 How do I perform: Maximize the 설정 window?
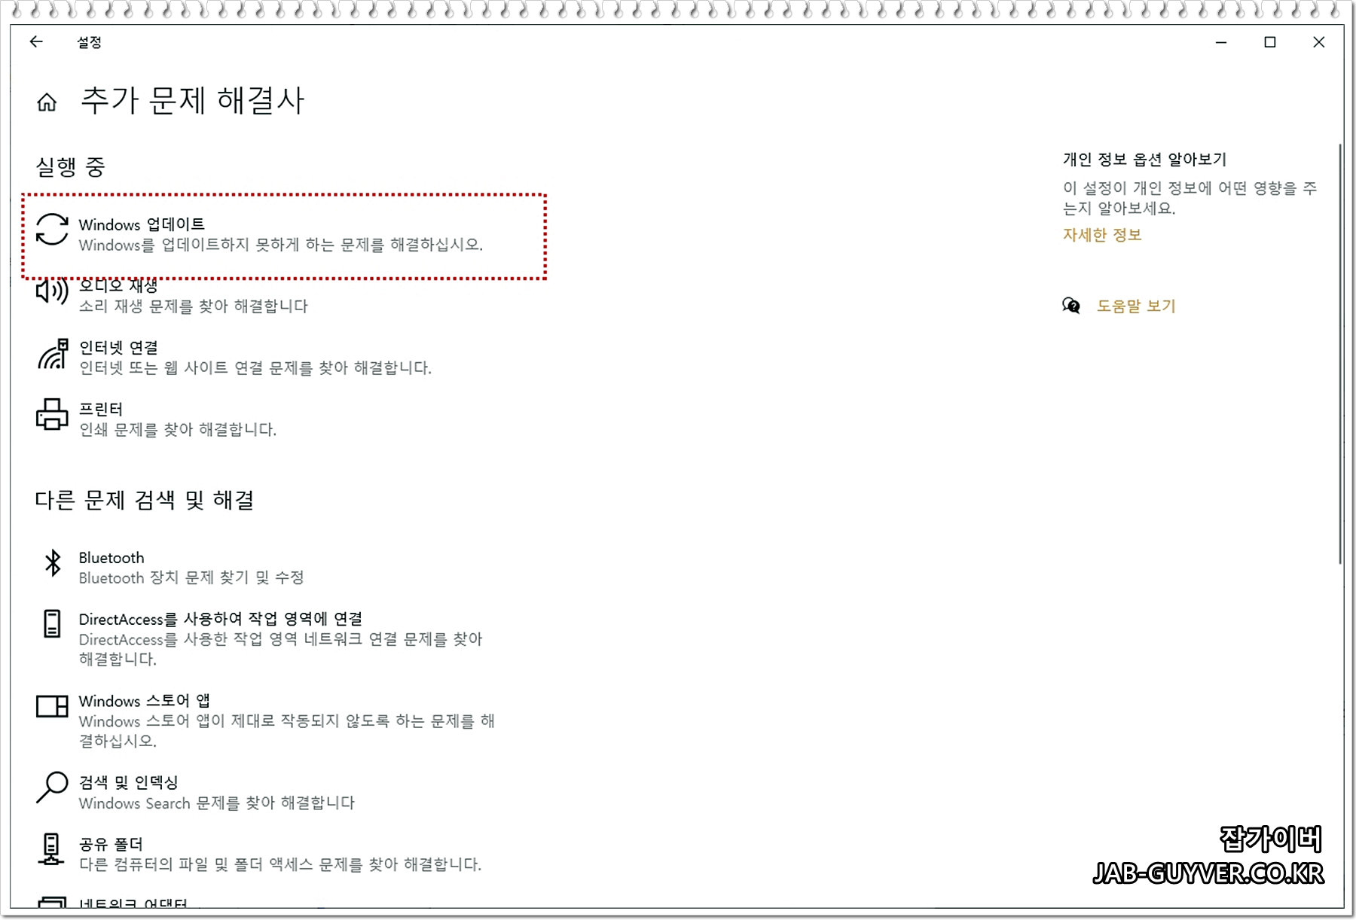[x=1270, y=42]
